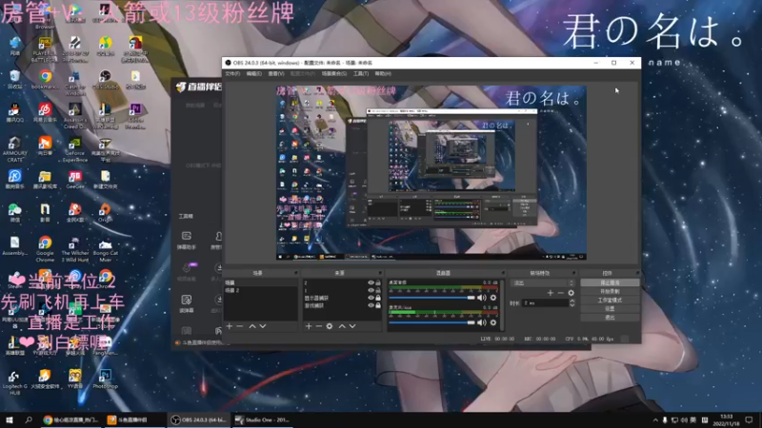Decrease transition 时长 with down arrow
This screenshot has height=428, width=762.
pos(572,305)
